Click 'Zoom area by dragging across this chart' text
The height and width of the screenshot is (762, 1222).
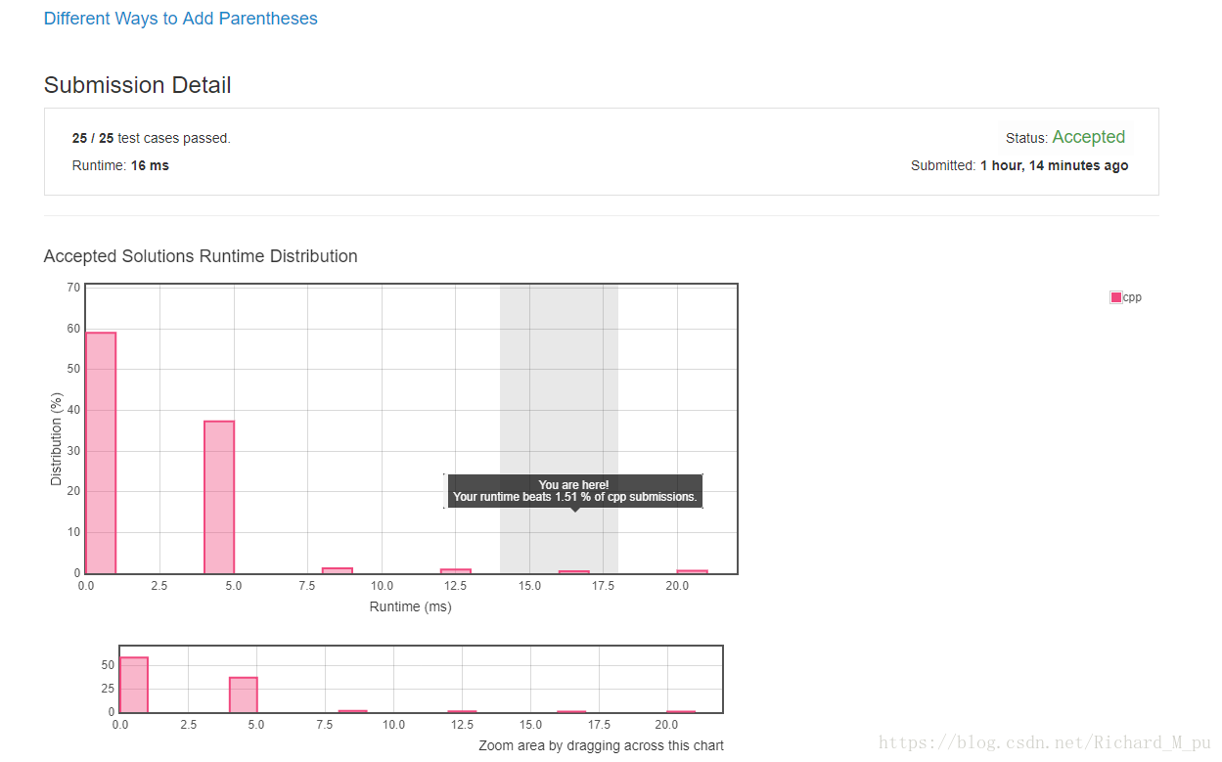coord(602,745)
